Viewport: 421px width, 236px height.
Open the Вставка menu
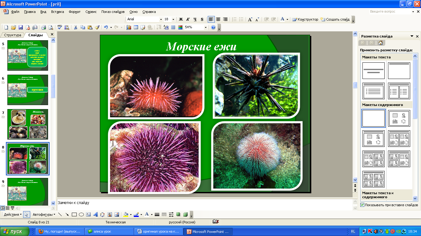[x=58, y=12]
